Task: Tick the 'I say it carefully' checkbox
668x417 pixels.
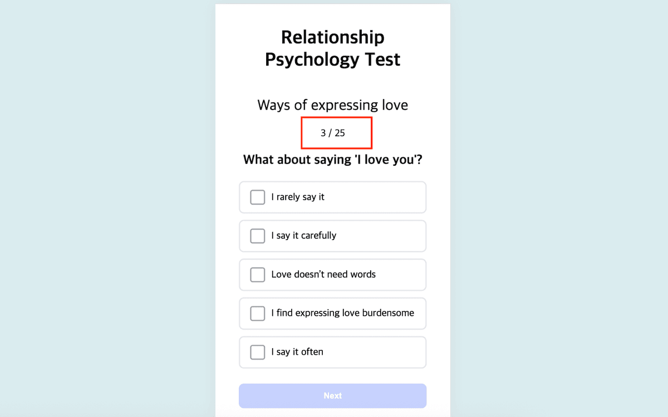Action: tap(257, 236)
